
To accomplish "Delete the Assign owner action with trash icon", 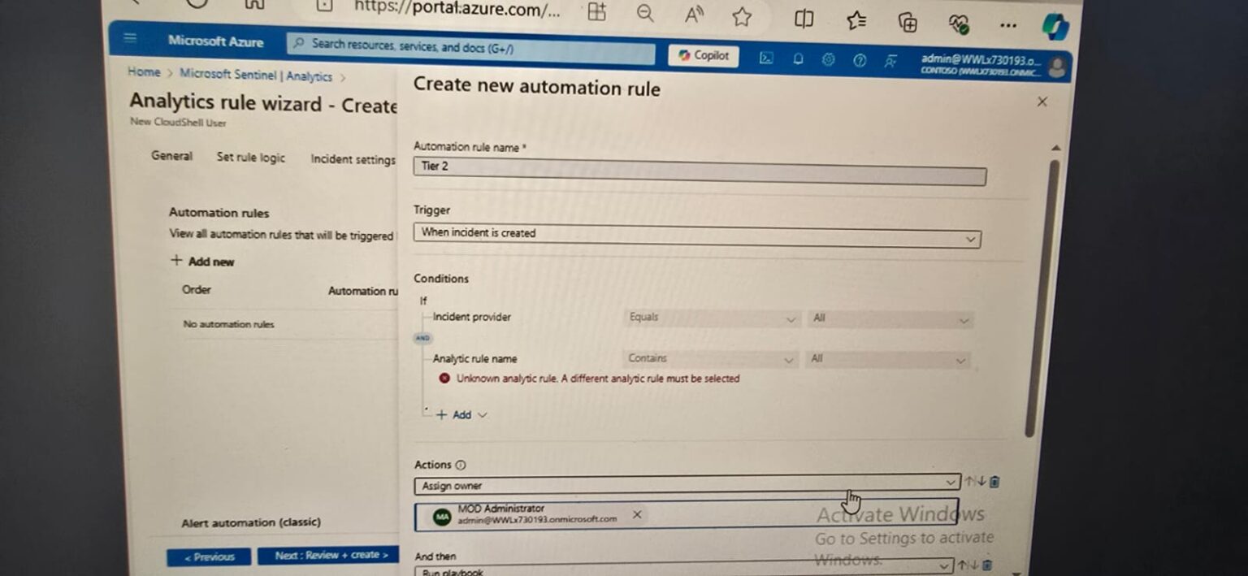I will [993, 482].
